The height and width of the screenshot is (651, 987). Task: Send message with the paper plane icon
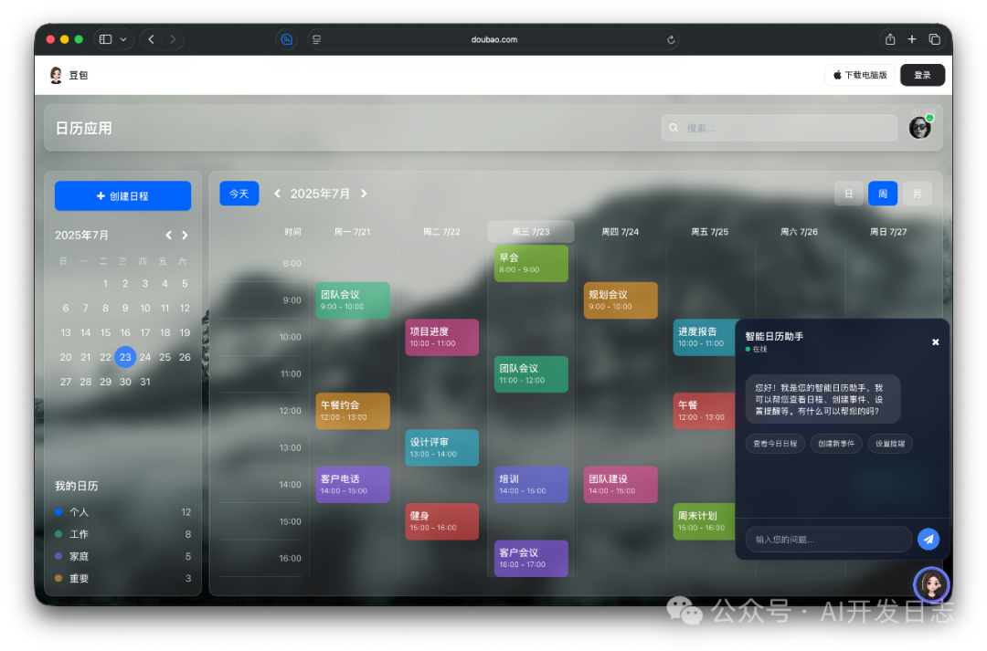coord(929,539)
